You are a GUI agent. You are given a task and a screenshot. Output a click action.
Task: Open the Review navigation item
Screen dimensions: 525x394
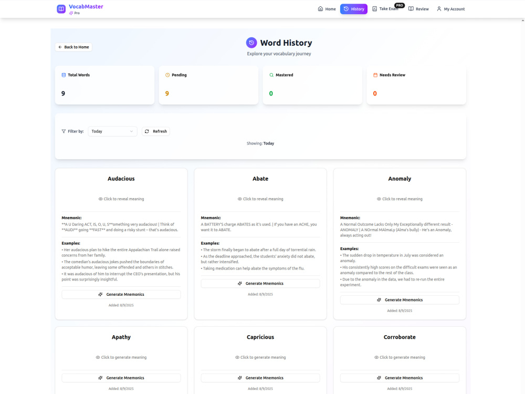click(418, 9)
